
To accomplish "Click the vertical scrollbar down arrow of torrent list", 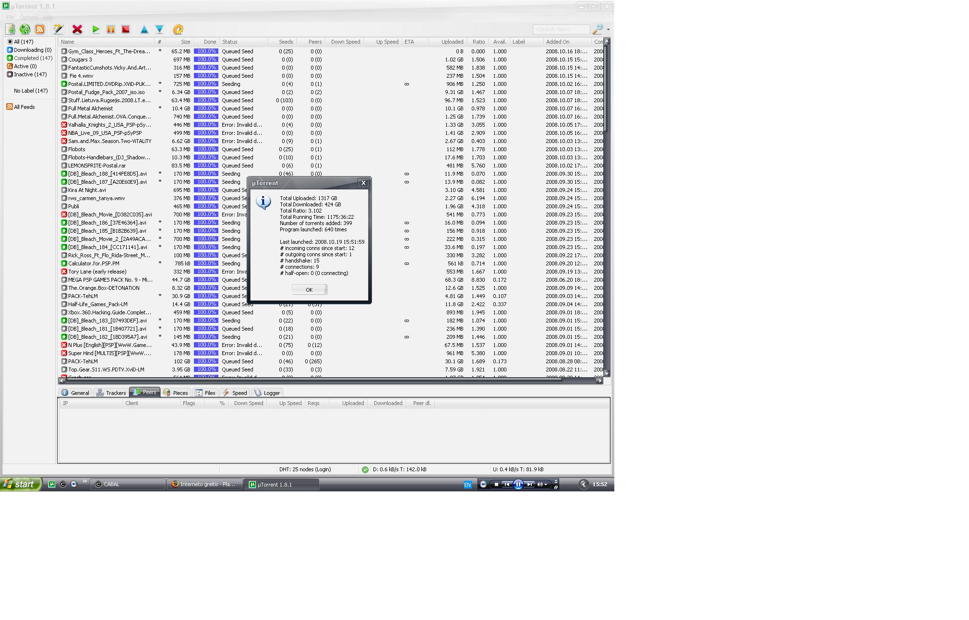I will tap(607, 373).
